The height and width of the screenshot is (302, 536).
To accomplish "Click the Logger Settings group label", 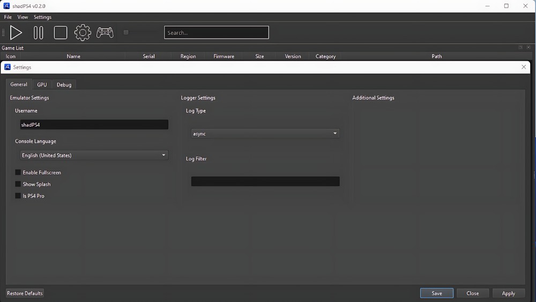I will click(198, 98).
